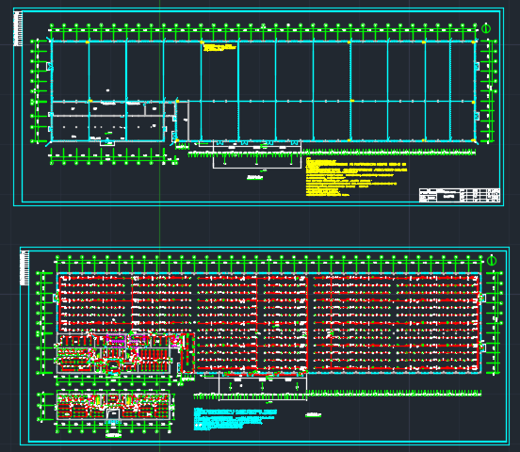Select the magenta room detail in lower plan offices
This screenshot has height=452, width=520.
[116, 341]
